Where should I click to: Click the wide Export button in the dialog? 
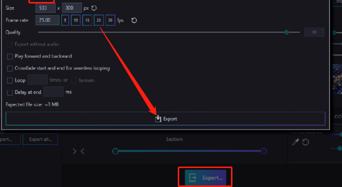click(x=166, y=119)
